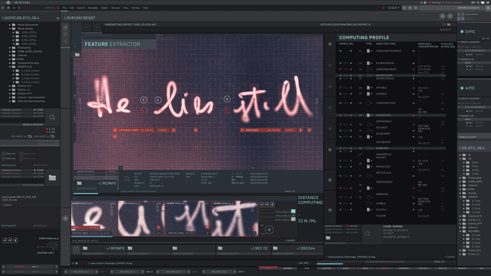This screenshot has height=276, width=491.
Task: Open the folder icon in the SAT.DISK path bar
Action: tap(449, 25)
